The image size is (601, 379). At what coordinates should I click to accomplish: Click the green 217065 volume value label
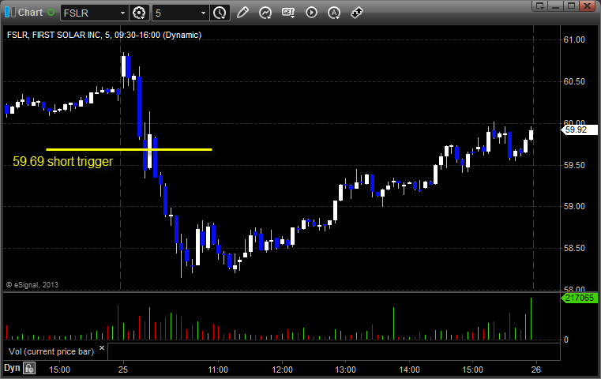point(579,298)
